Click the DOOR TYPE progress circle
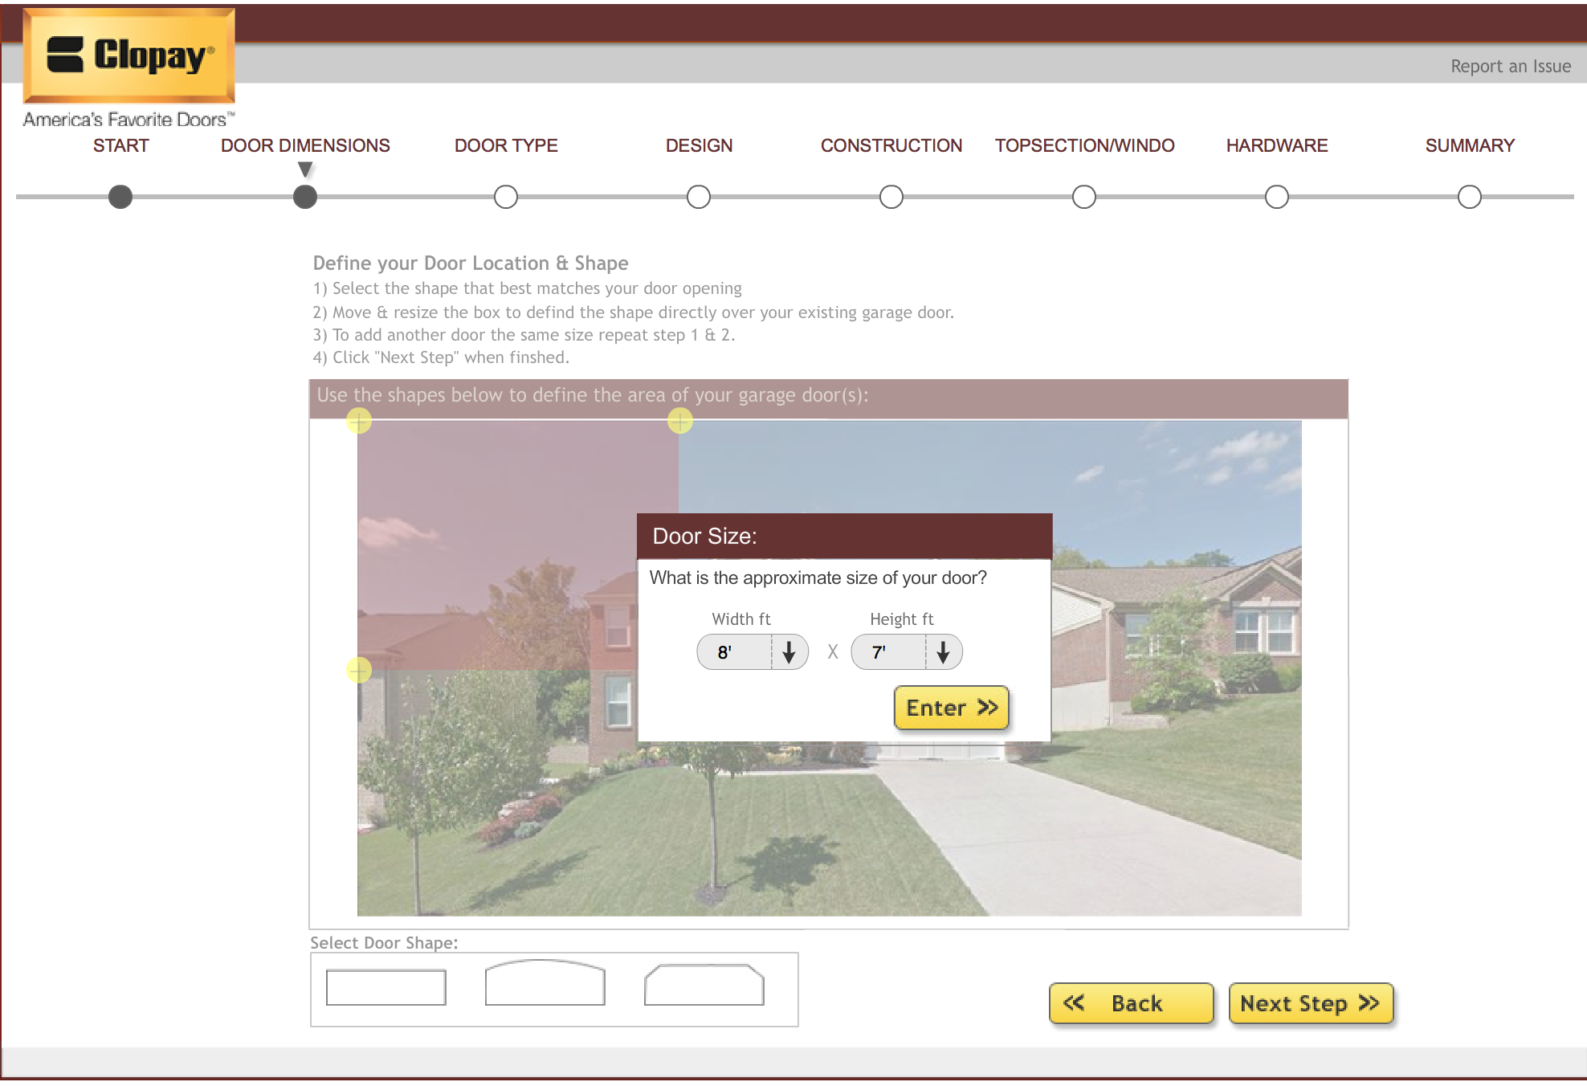1587x1086 pixels. point(506,197)
